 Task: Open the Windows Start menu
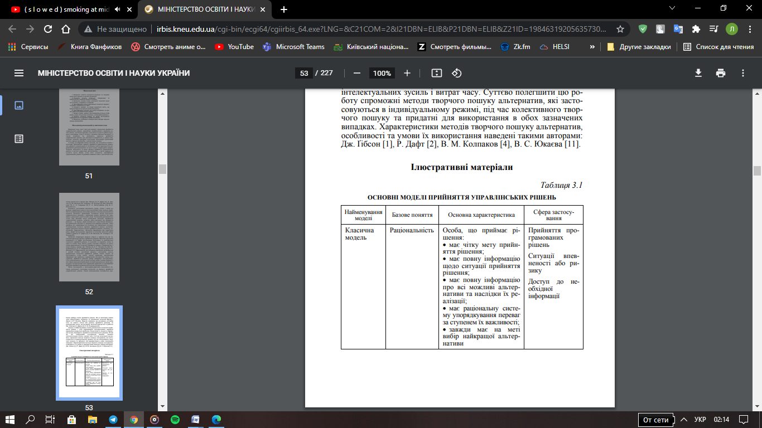[x=11, y=419]
